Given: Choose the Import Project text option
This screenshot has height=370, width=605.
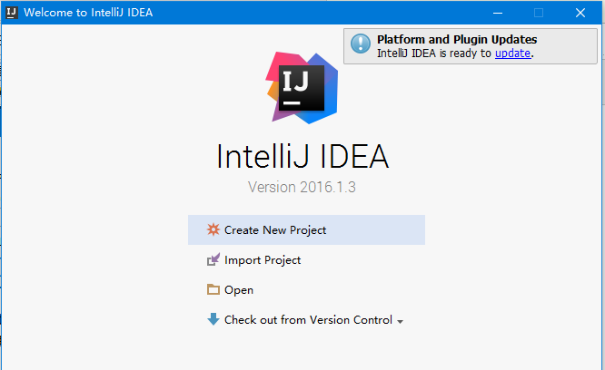Looking at the screenshot, I should [x=263, y=260].
